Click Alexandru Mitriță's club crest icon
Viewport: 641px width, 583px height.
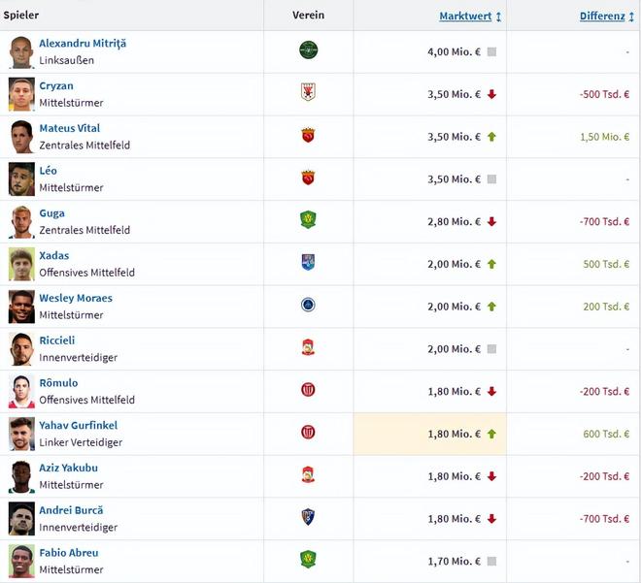308,50
